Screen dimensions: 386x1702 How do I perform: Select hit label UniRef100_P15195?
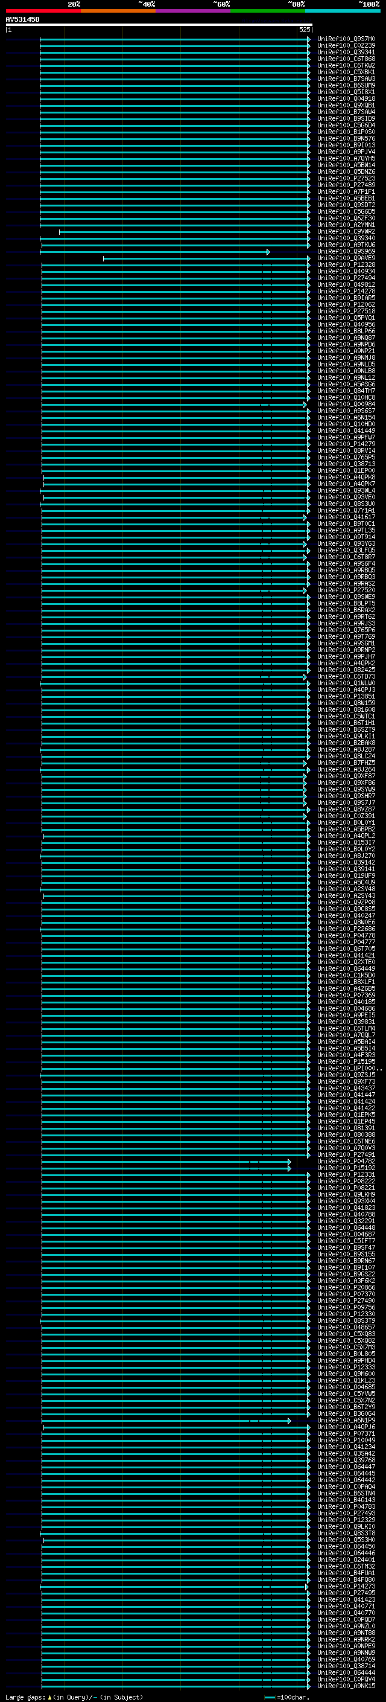click(346, 1062)
